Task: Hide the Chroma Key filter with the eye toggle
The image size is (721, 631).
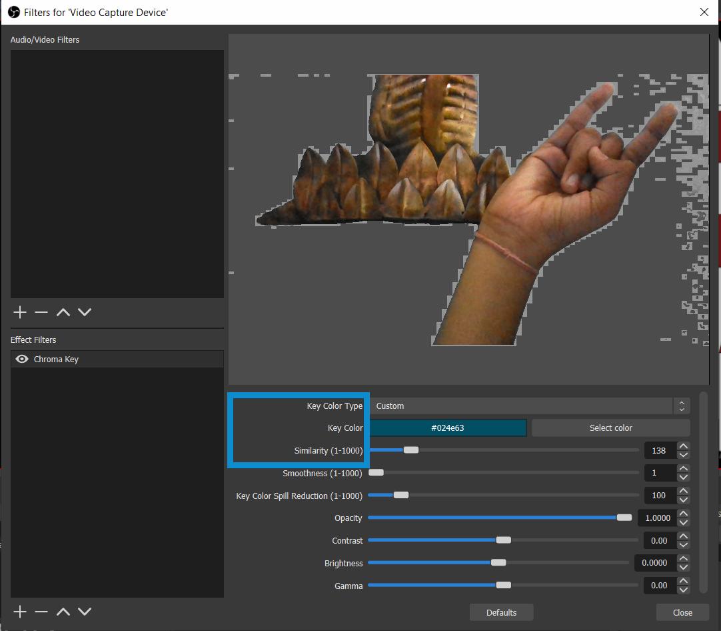Action: (x=23, y=359)
